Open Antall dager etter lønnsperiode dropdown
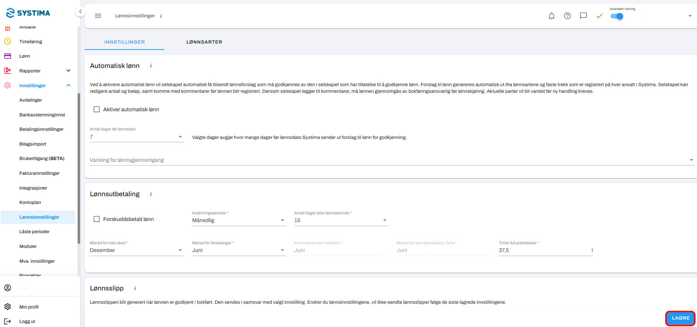The height and width of the screenshot is (327, 697). coord(341,220)
